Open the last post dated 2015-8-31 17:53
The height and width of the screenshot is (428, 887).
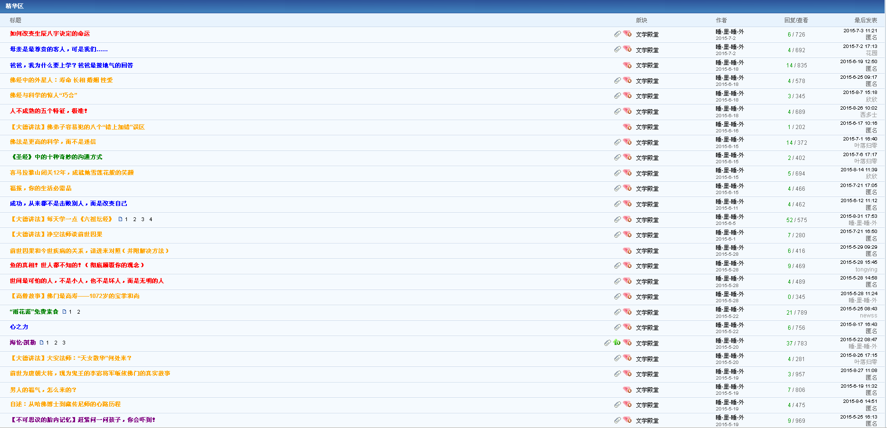[x=858, y=216]
